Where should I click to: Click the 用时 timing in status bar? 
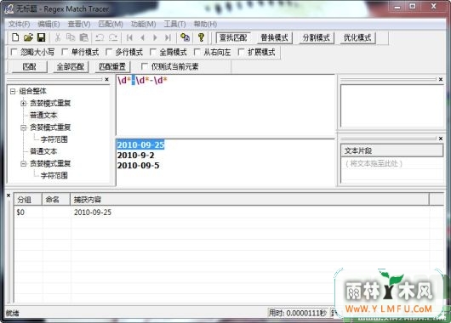pyautogui.click(x=298, y=313)
